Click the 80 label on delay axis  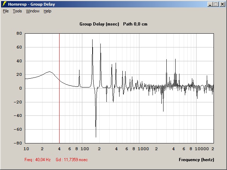tap(19, 33)
